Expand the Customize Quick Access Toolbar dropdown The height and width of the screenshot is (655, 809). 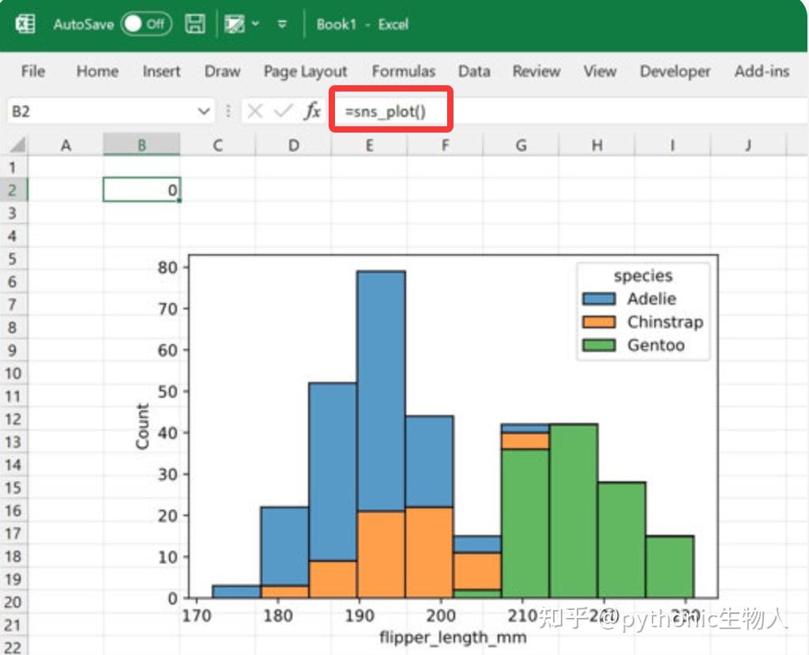pyautogui.click(x=282, y=24)
